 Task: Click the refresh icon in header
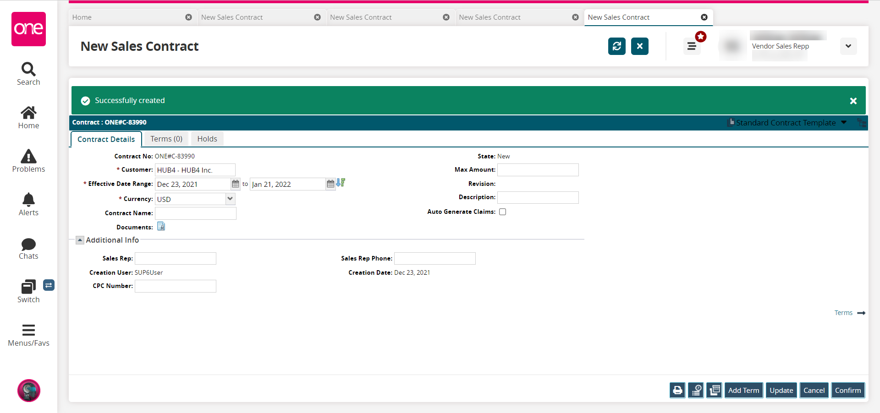pos(616,46)
